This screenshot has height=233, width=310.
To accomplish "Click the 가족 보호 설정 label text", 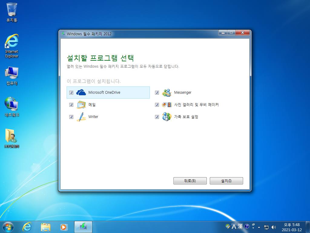I will [x=186, y=117].
